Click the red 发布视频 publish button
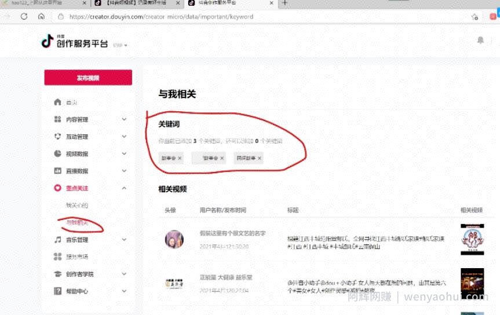The height and width of the screenshot is (315, 500). point(88,78)
